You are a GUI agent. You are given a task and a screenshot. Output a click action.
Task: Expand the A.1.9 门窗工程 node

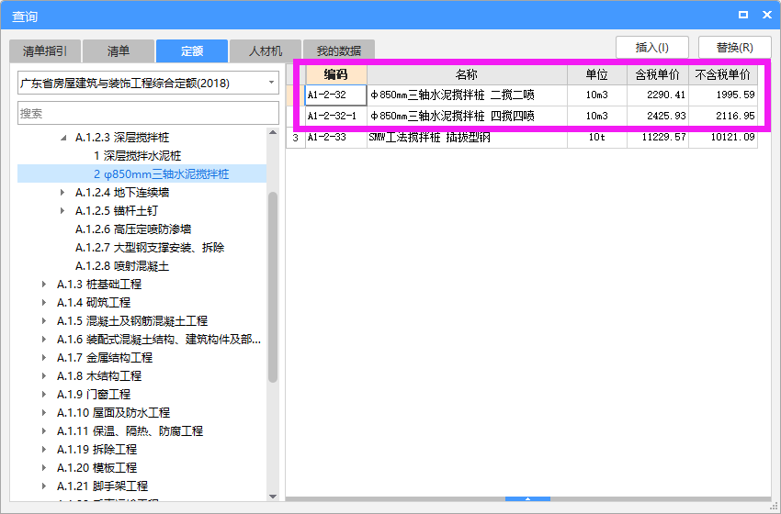(x=44, y=395)
